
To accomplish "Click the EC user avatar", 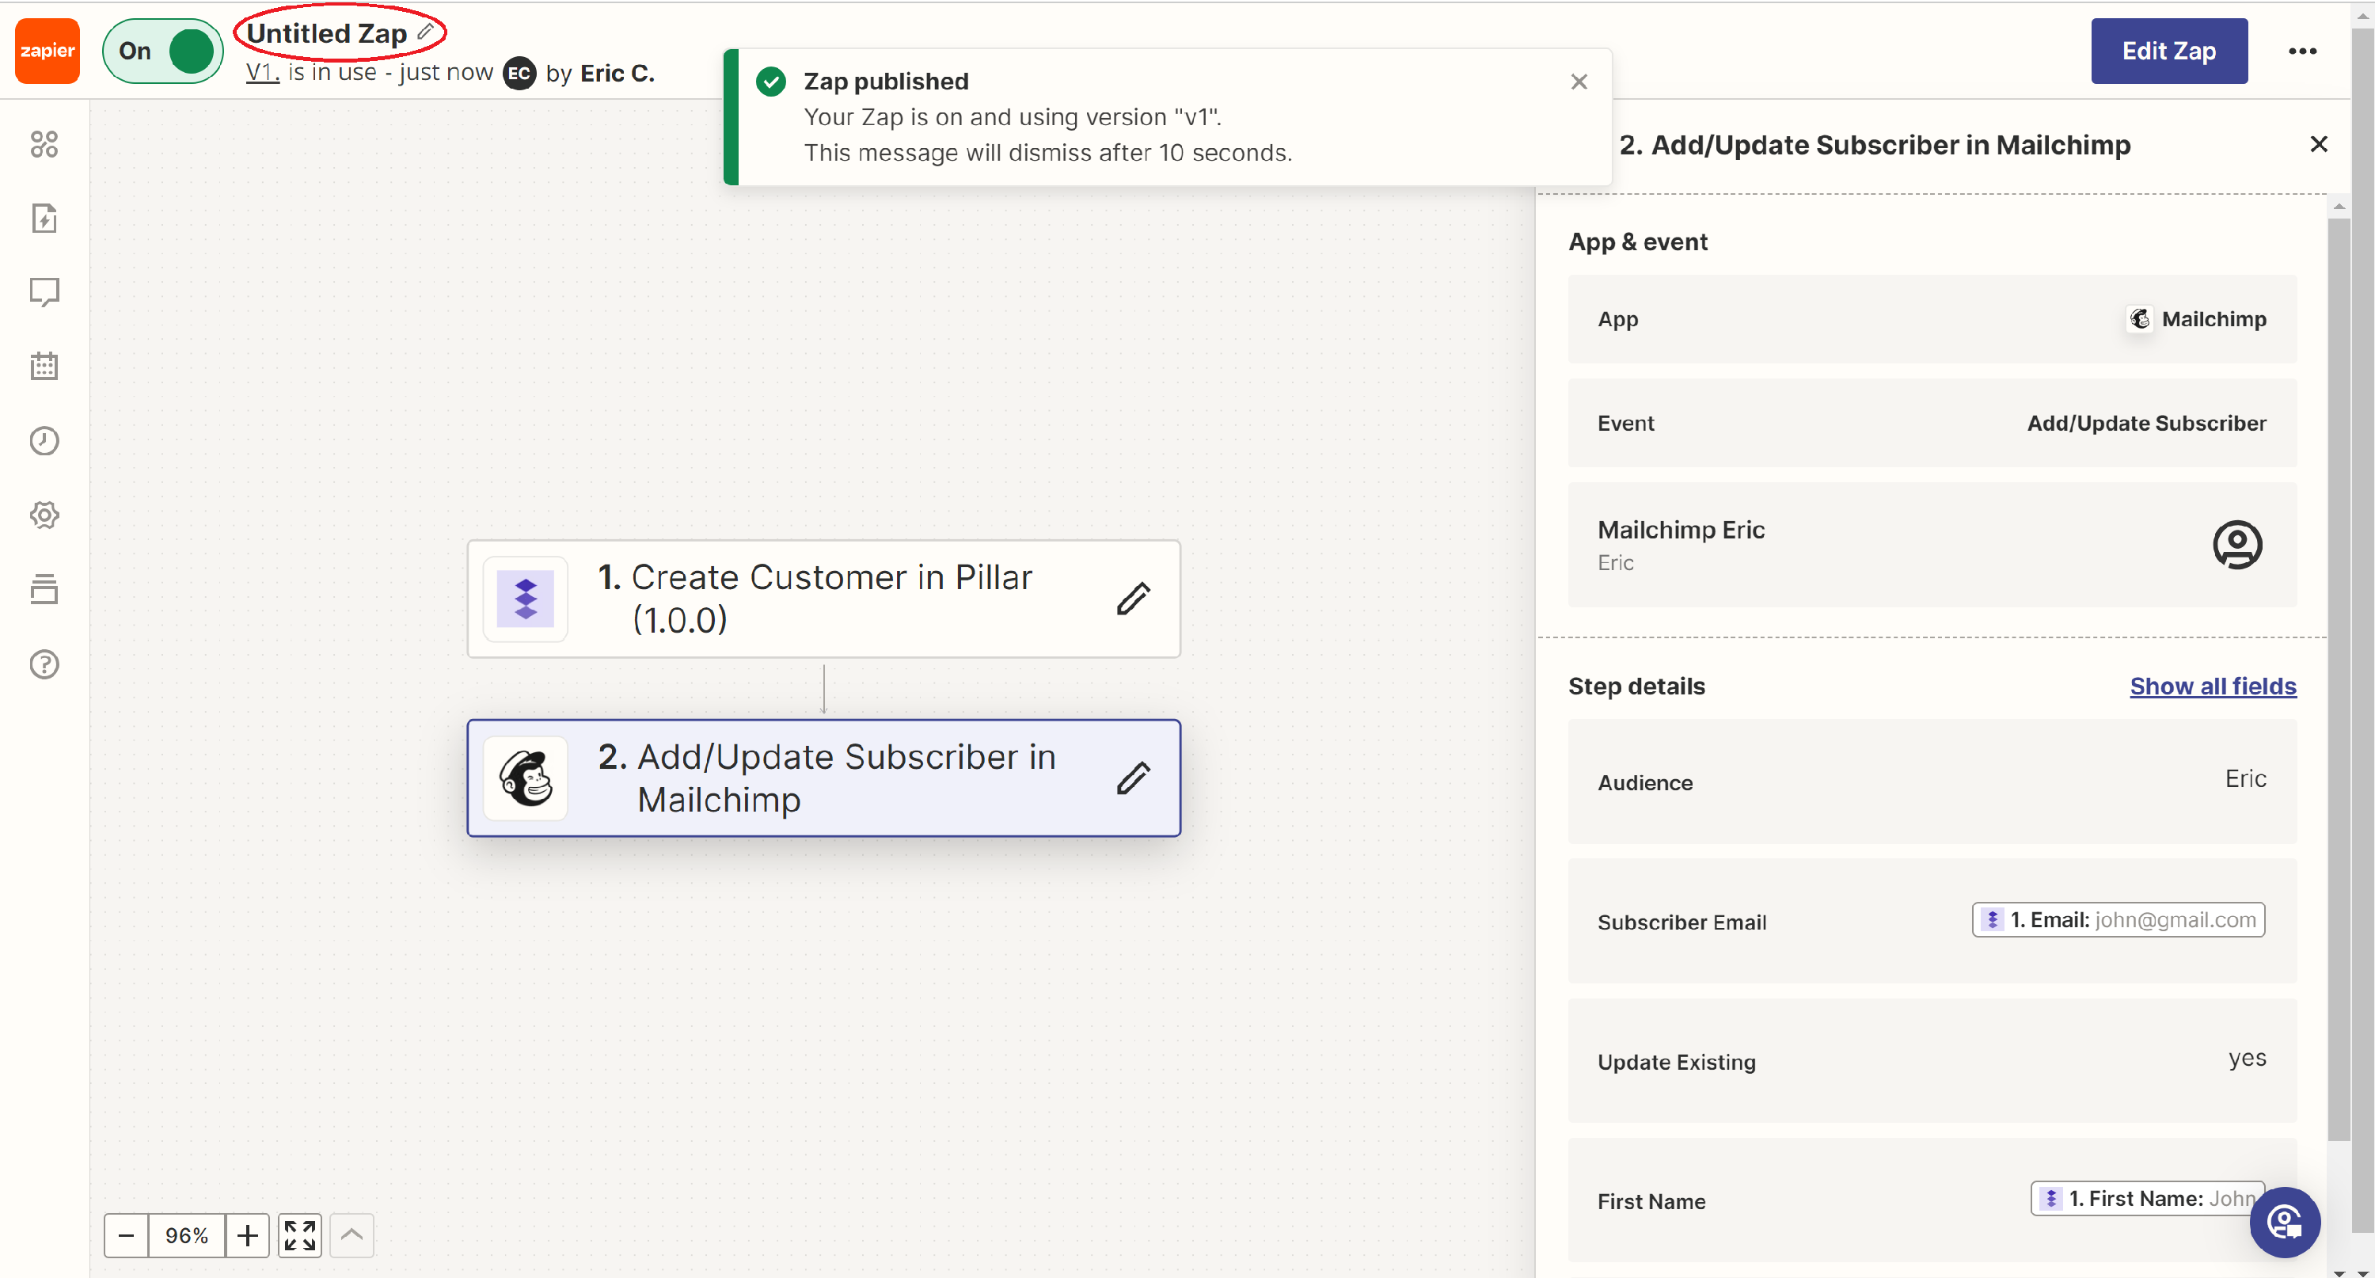I will click(519, 73).
